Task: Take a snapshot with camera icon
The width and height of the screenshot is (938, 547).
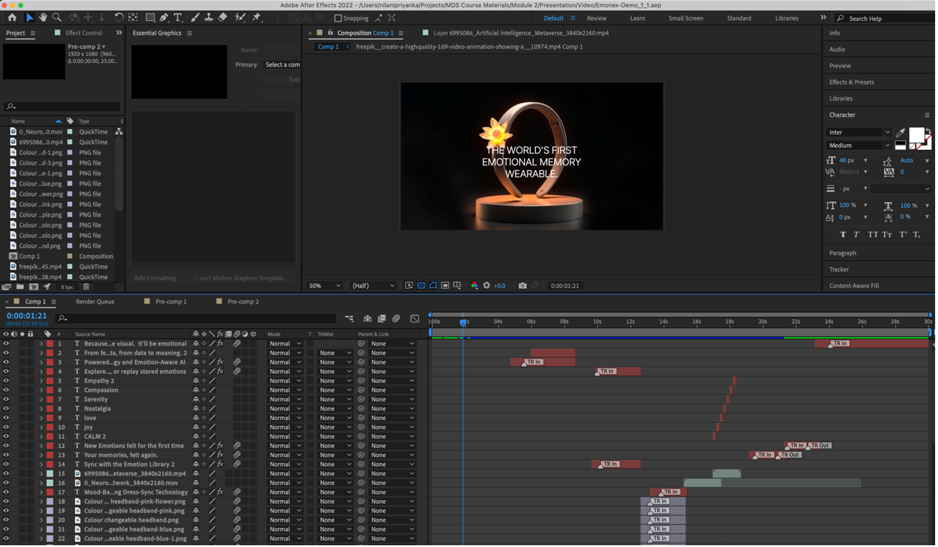Action: tap(523, 286)
